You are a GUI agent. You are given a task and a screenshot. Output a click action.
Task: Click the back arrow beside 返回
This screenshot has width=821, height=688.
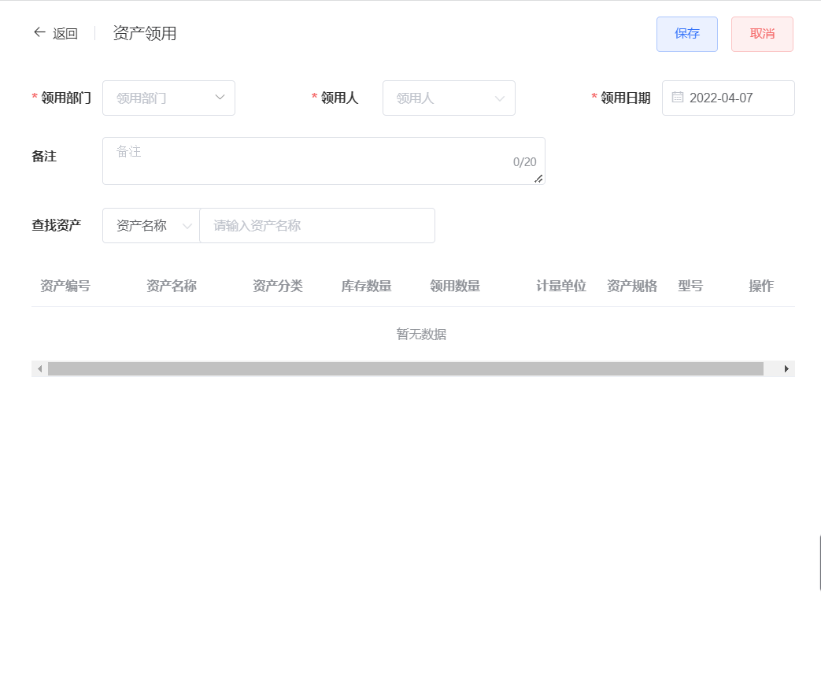pyautogui.click(x=39, y=31)
